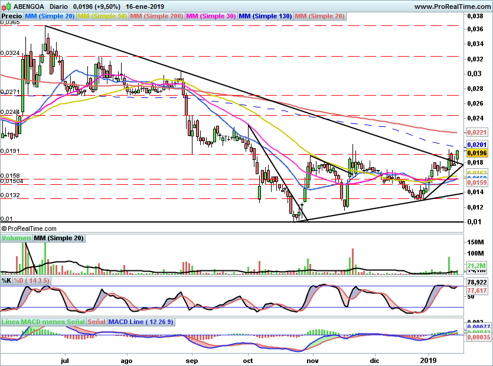Click the © ProRealTime.com copyright text
The image size is (493, 366).
(29, 228)
